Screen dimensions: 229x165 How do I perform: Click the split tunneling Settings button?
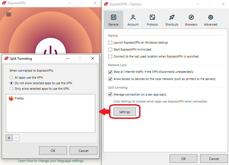(x=125, y=112)
